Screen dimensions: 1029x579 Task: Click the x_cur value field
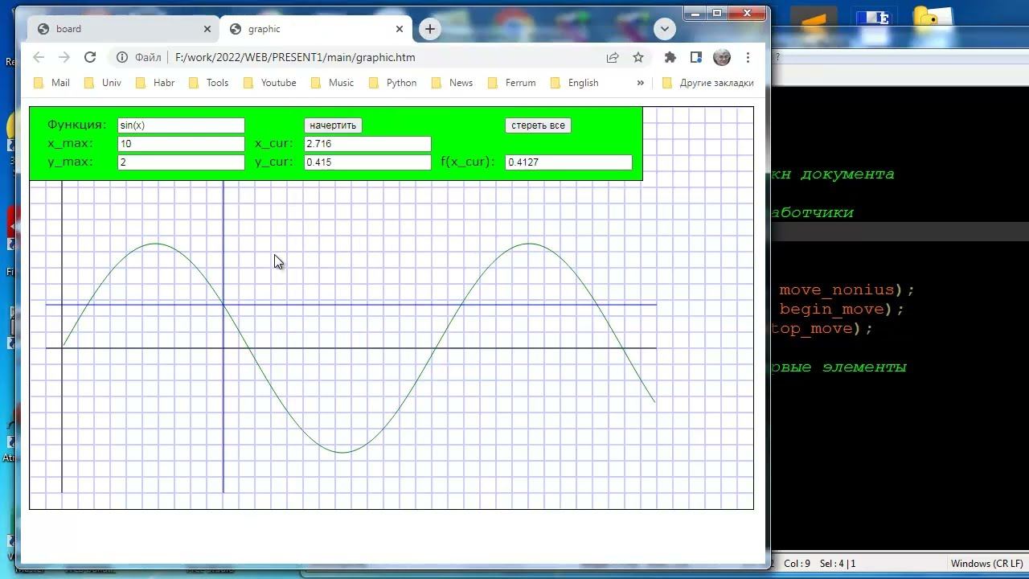pyautogui.click(x=367, y=144)
